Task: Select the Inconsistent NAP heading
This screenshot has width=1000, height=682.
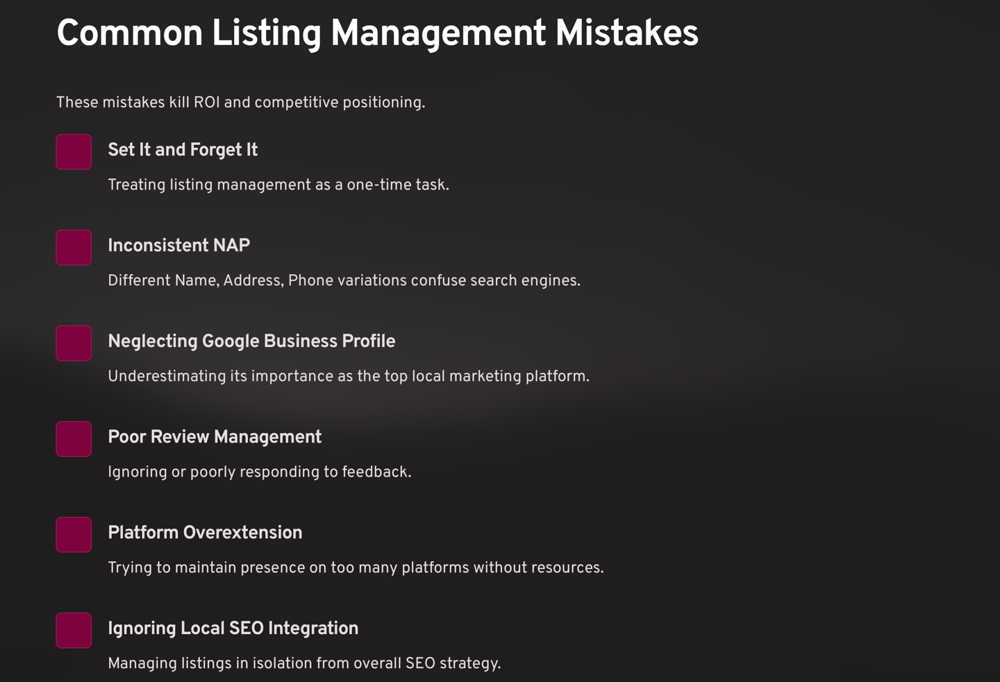Action: (178, 246)
